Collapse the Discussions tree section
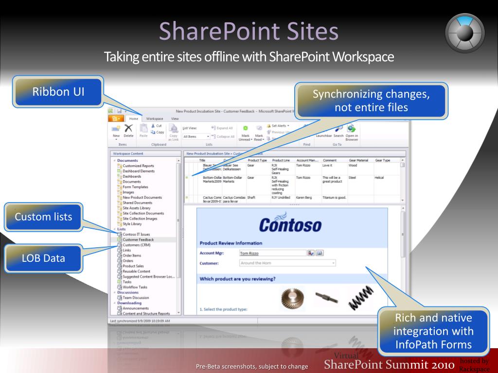Screen dimensions: 498x373 [x=115, y=292]
